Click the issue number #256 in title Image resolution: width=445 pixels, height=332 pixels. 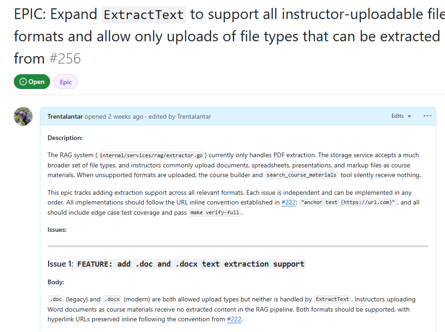[66, 58]
